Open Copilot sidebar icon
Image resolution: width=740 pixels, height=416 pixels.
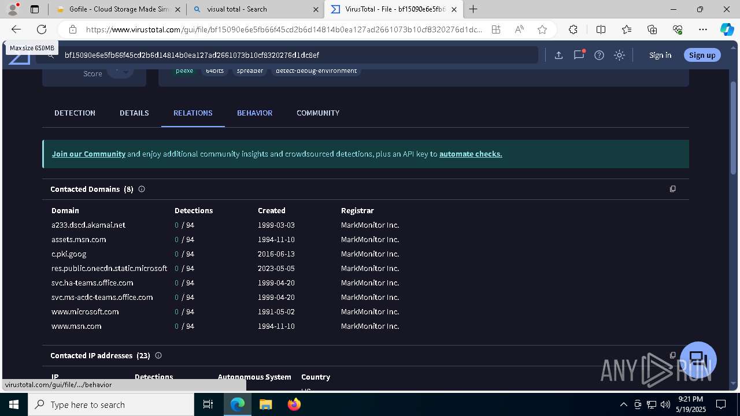(727, 29)
